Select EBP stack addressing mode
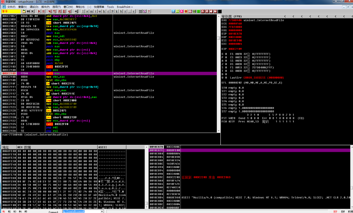The image size is (353, 213). click(343, 211)
